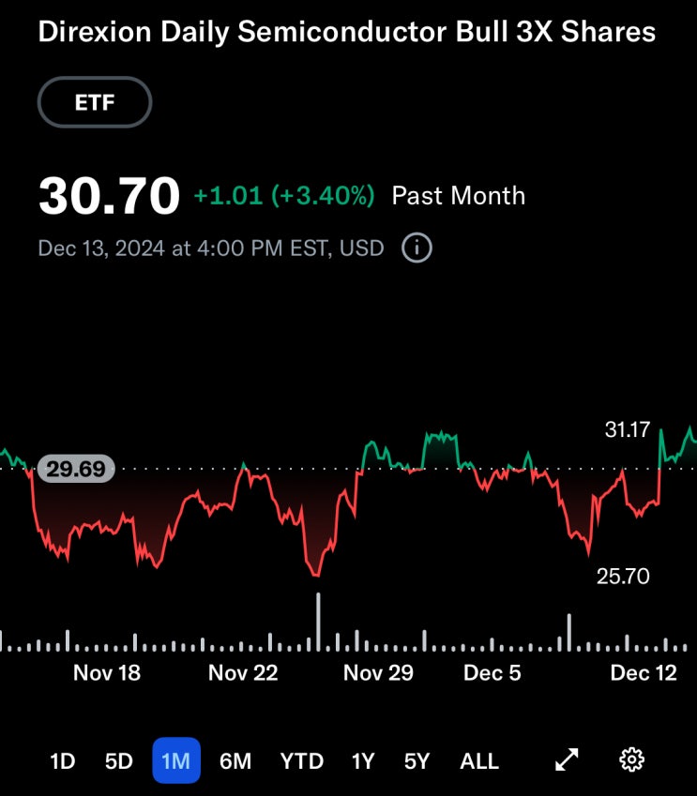
Task: Select the 1M time range
Action: (x=176, y=760)
